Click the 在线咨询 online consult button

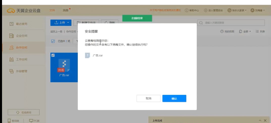24,112
